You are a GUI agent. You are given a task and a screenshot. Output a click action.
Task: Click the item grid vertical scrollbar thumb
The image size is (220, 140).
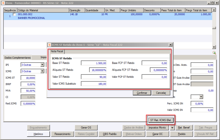[214, 28]
